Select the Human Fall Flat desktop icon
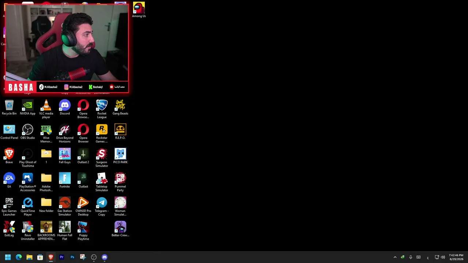Screen dimensions: 468x263 pos(65,231)
